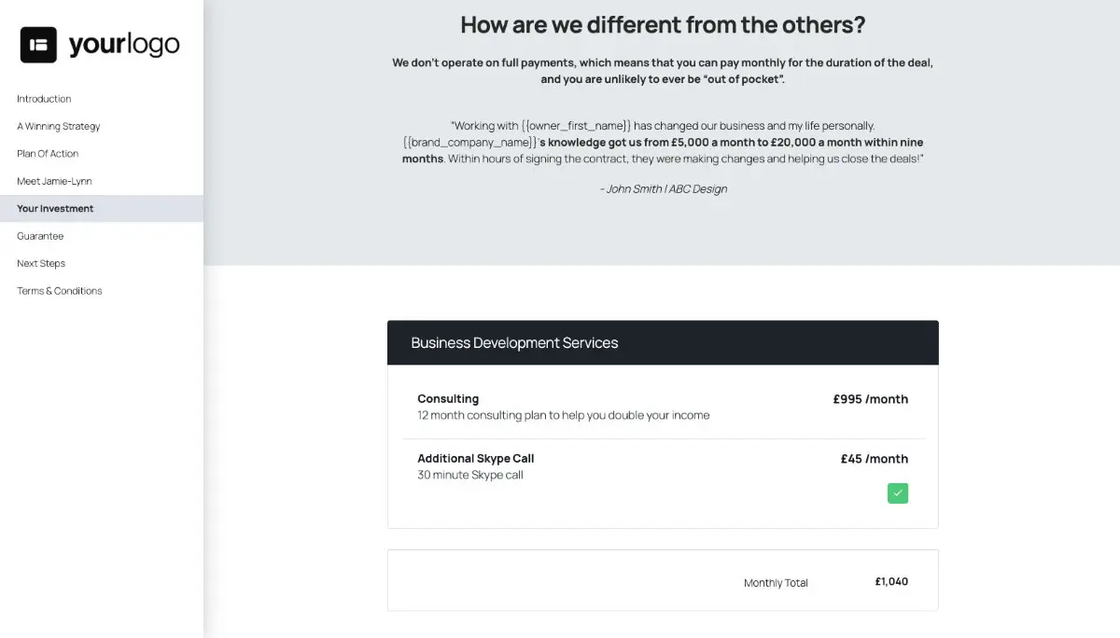Click the 12 month consulting plan description
Image resolution: width=1120 pixels, height=638 pixels.
562,415
